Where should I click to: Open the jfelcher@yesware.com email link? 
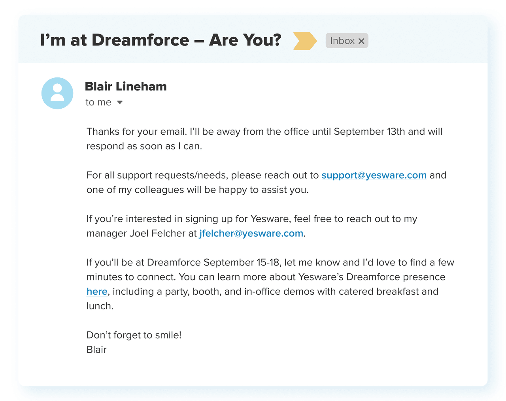(251, 233)
